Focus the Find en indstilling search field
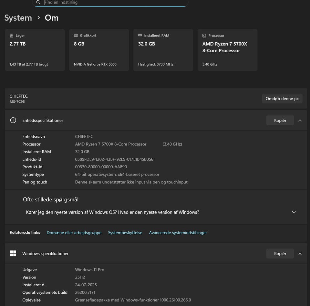Image resolution: width=310 pixels, height=306 pixels. 113,3
